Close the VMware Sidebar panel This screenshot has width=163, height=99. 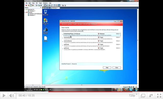click(41, 8)
